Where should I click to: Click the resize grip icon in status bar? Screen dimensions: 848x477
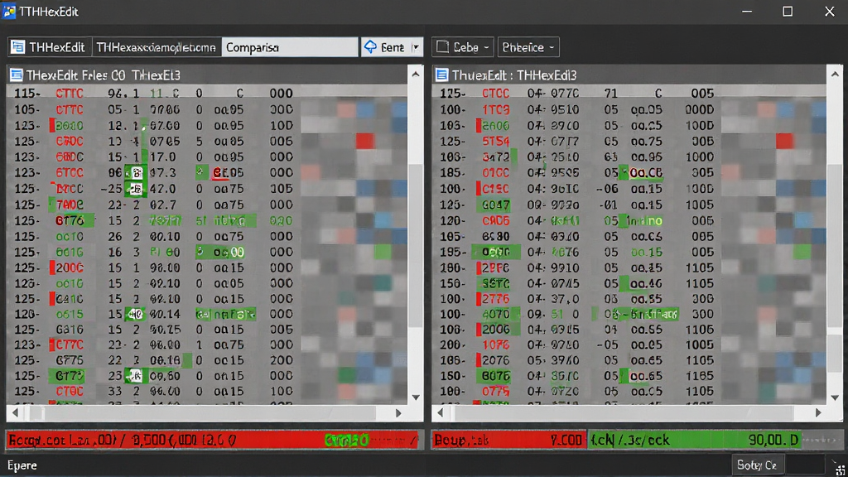pyautogui.click(x=840, y=469)
